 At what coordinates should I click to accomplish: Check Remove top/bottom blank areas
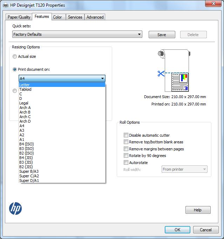[x=126, y=142]
